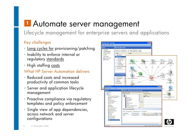Click the horizontal scrollbar at bottom of Audit Policy rules pane
This screenshot has height=136, width=193.
pos(142,124)
